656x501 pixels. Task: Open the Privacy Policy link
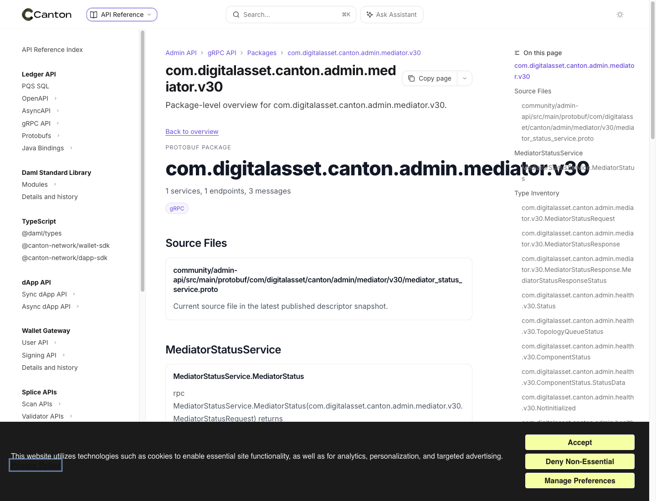(x=36, y=465)
